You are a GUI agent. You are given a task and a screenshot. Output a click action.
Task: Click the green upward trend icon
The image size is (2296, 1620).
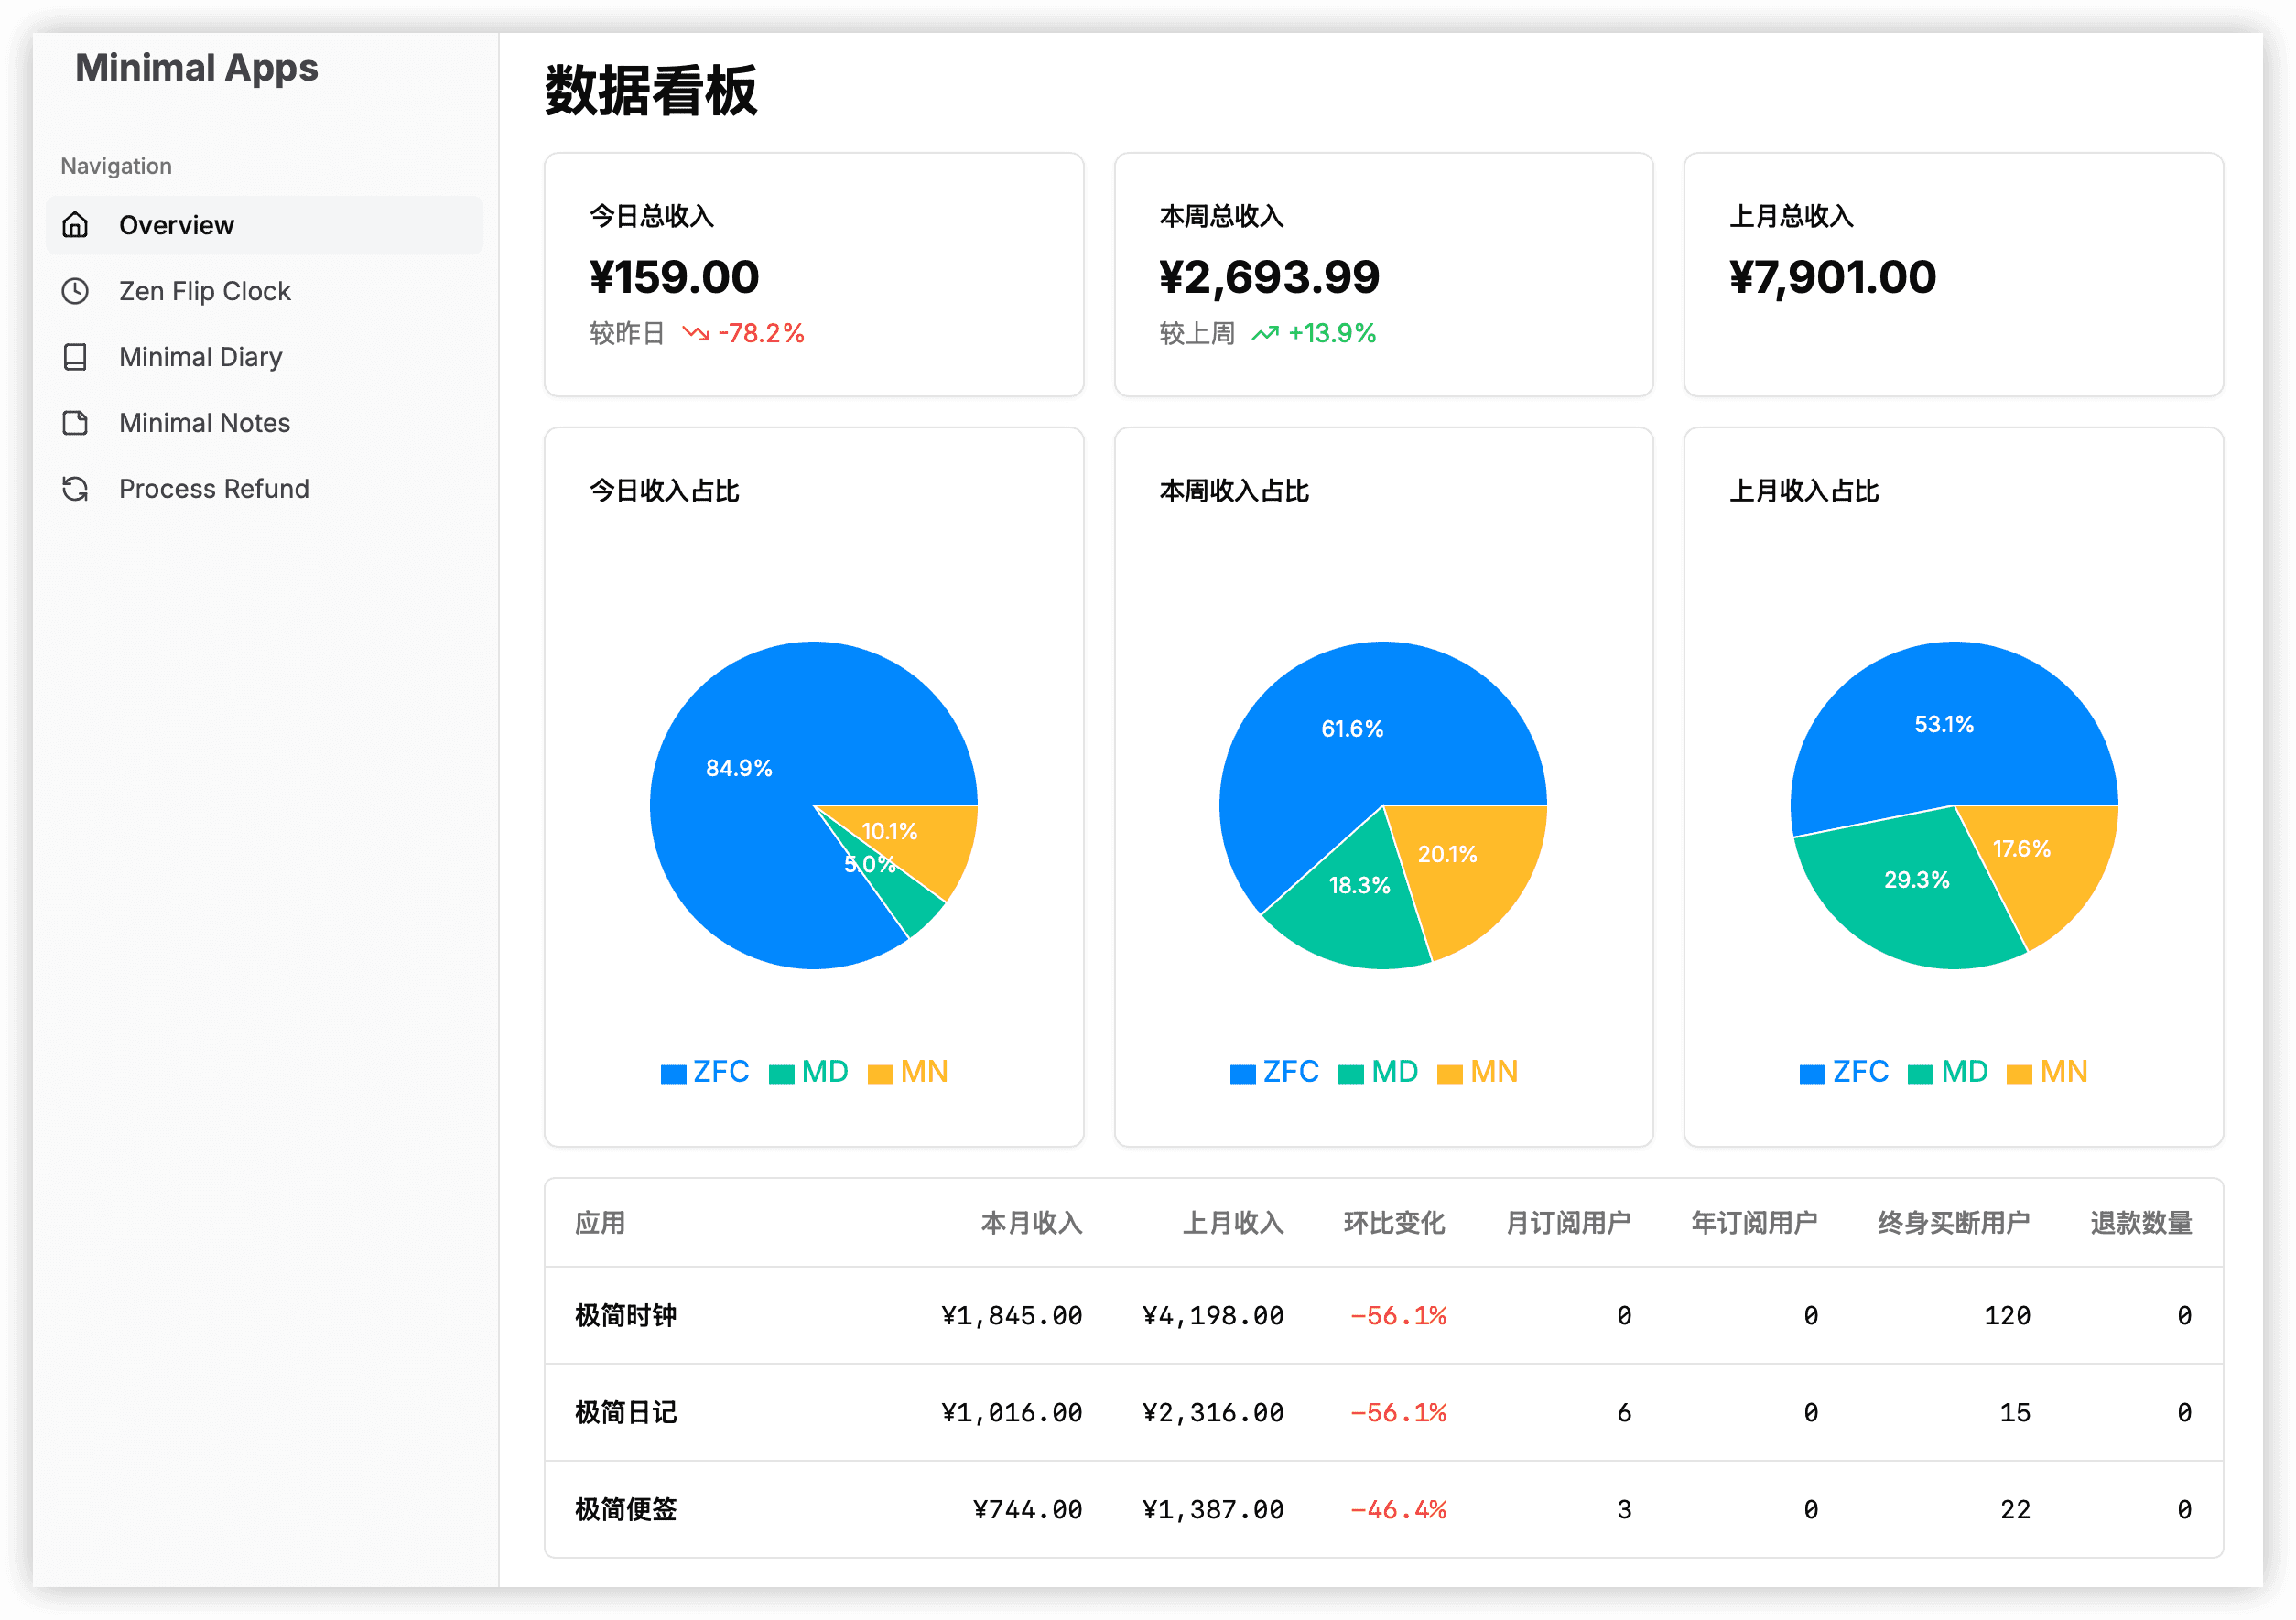point(1265,333)
